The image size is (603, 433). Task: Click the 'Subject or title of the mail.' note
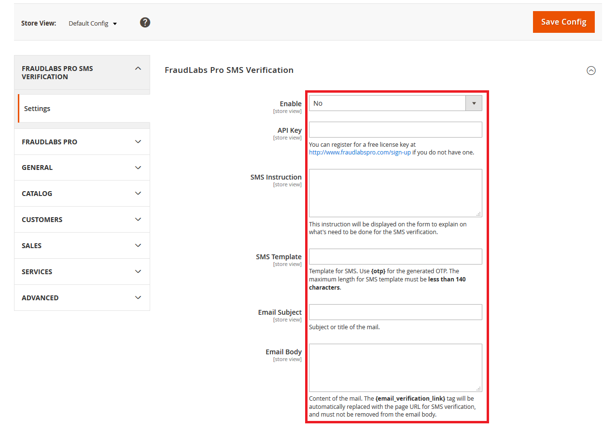[344, 327]
